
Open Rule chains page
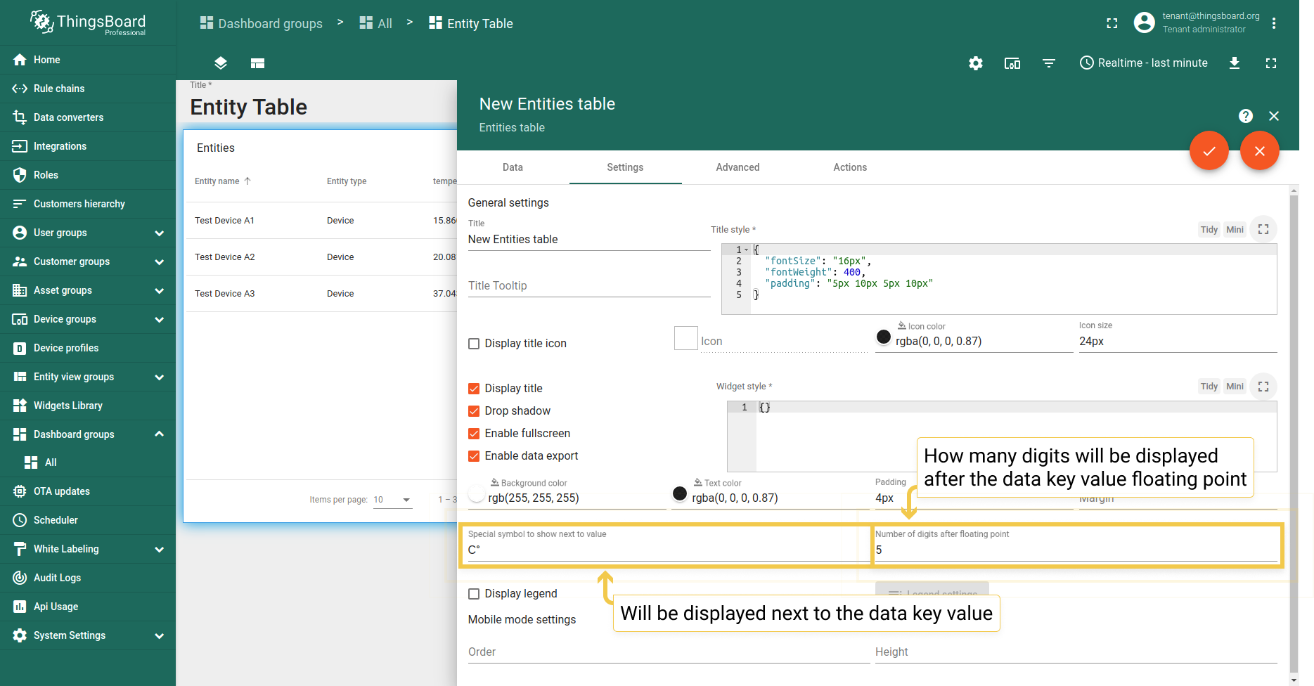tap(88, 89)
